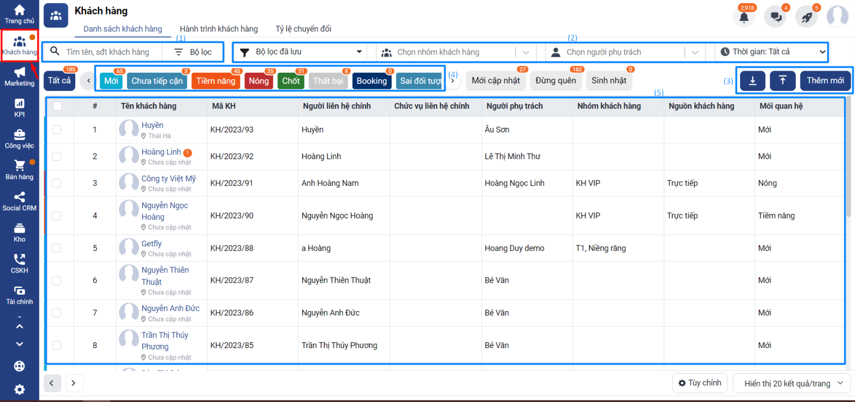Go to Bán hàng shopping cart icon

pyautogui.click(x=19, y=169)
